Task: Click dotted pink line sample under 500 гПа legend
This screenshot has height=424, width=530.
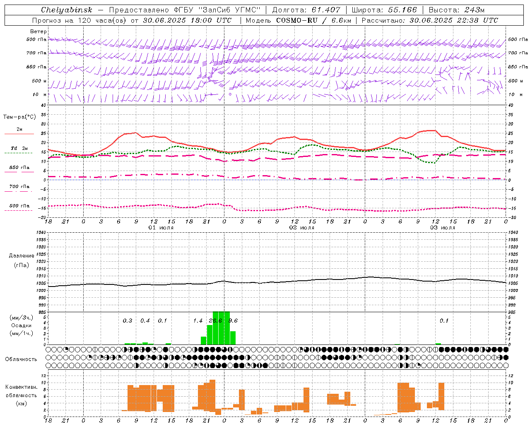Action: [x=18, y=210]
